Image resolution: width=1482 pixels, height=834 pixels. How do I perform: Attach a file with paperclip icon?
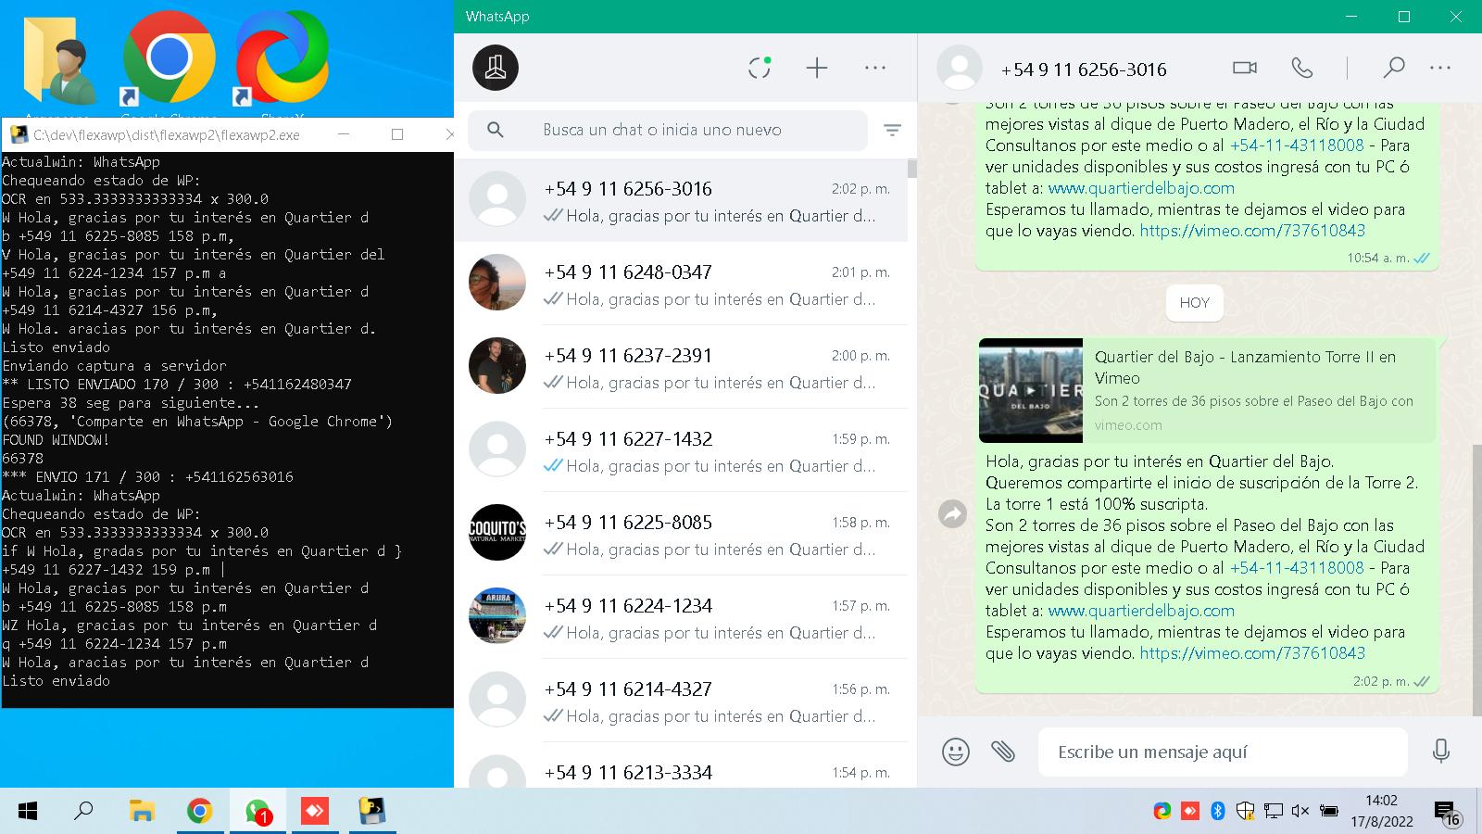[x=1003, y=752]
